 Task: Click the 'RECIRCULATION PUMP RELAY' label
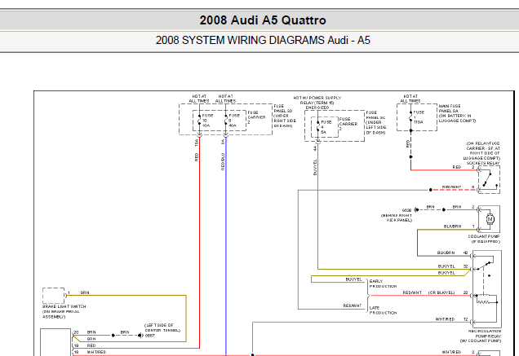[485, 333]
